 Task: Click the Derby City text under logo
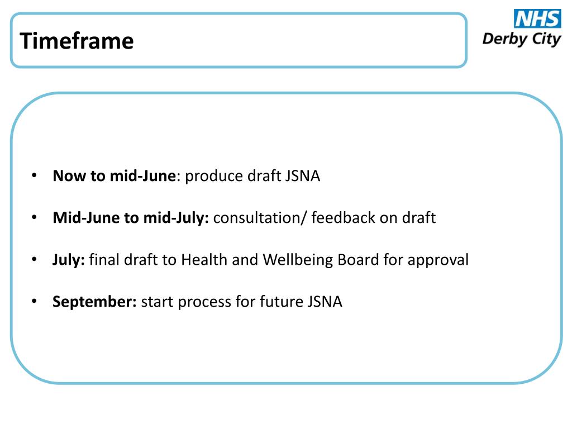click(x=522, y=39)
